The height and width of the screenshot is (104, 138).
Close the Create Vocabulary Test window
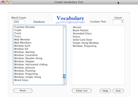click(3, 2)
